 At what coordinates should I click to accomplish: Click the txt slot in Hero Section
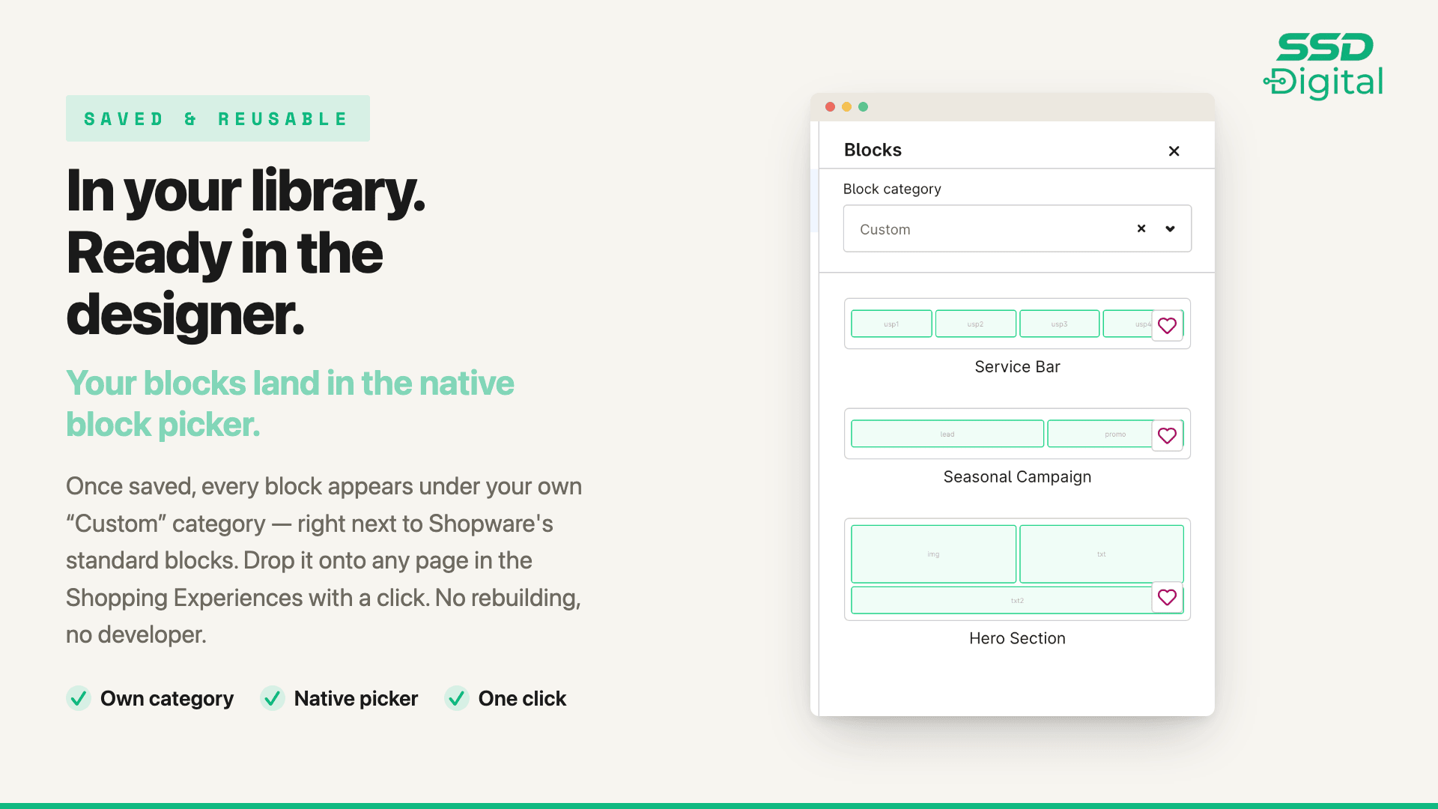pos(1101,554)
